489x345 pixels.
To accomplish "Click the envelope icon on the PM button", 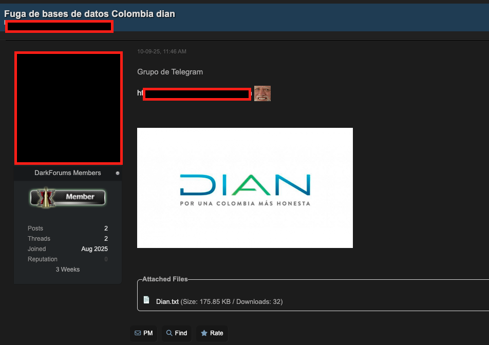I will [137, 333].
